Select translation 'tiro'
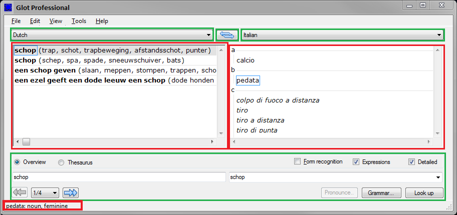The width and height of the screenshot is (457, 215). [x=242, y=110]
